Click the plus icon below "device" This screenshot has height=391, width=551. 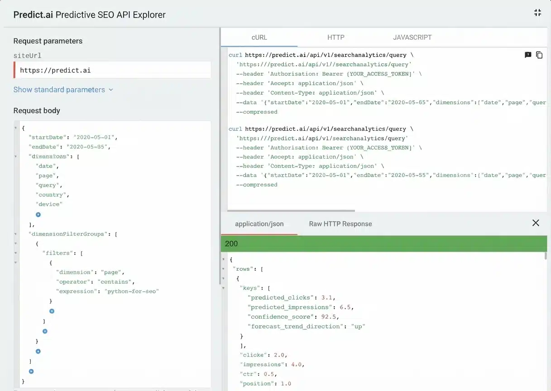[x=38, y=215]
